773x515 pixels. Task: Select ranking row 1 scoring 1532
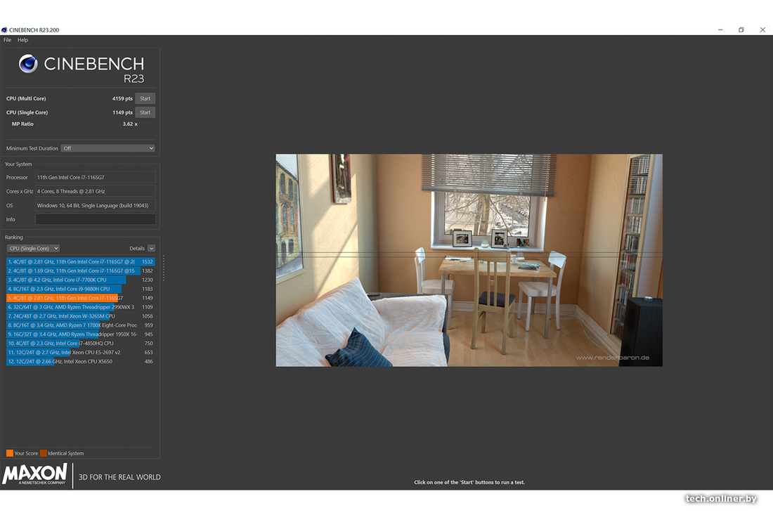pyautogui.click(x=81, y=261)
